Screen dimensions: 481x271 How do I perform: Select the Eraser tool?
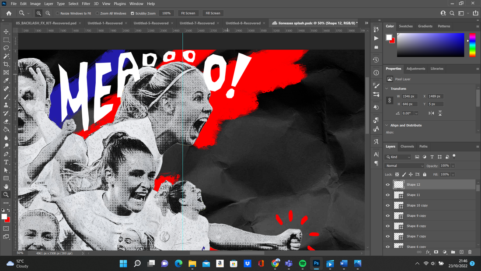6,121
